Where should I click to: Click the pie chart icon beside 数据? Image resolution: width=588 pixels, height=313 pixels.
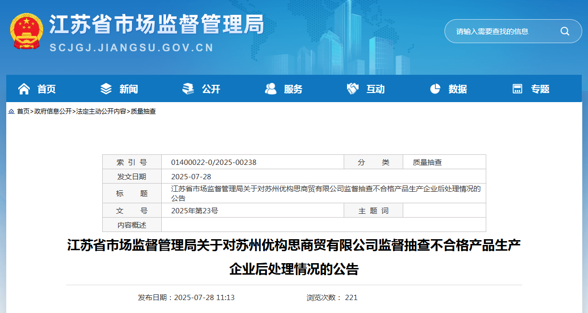[435, 89]
